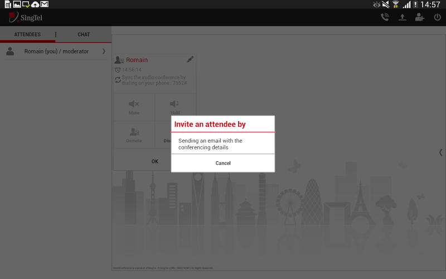This screenshot has width=446, height=279.
Task: Choose sending an email with conferencing details
Action: click(222, 144)
